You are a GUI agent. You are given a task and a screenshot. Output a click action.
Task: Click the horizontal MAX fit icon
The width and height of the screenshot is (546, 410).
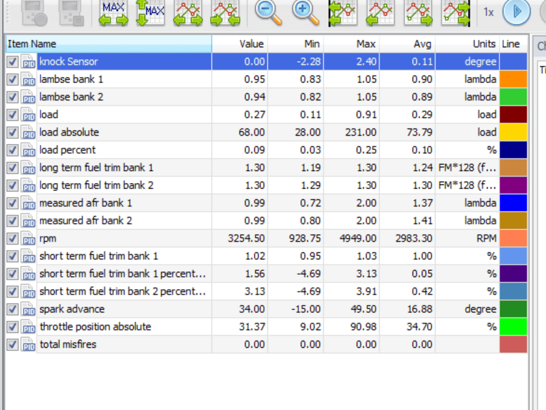tap(113, 13)
